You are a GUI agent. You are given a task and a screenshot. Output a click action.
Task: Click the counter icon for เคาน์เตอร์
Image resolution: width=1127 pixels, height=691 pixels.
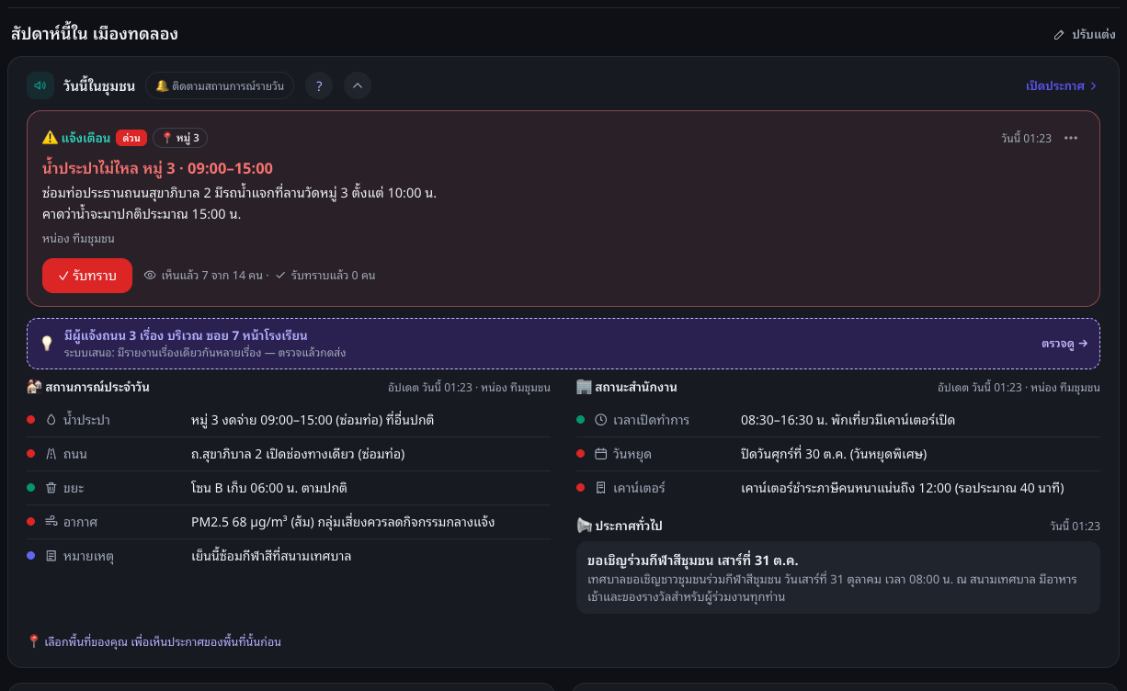point(601,488)
